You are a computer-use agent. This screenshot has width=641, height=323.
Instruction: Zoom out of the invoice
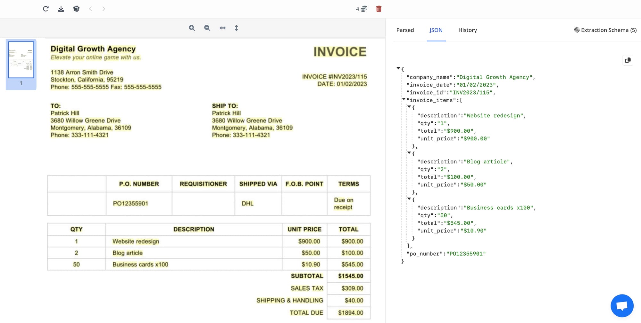[x=207, y=28]
